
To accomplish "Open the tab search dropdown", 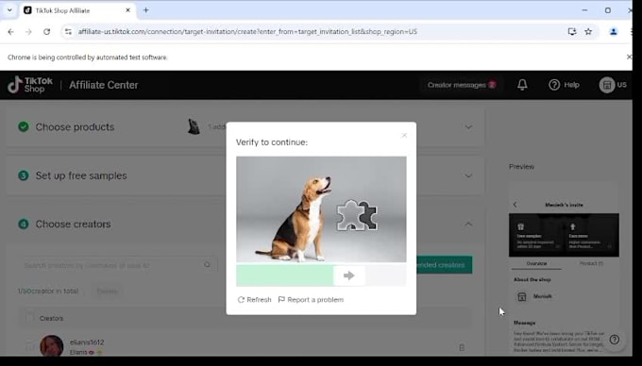I will coord(9,10).
